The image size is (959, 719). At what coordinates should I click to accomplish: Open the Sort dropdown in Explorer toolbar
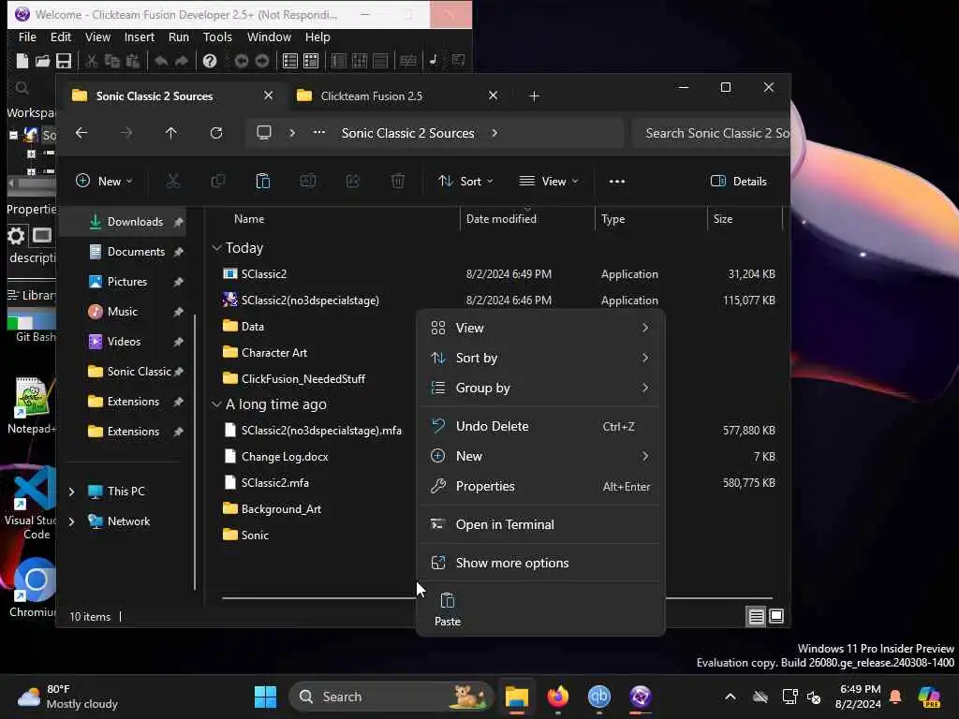click(465, 181)
